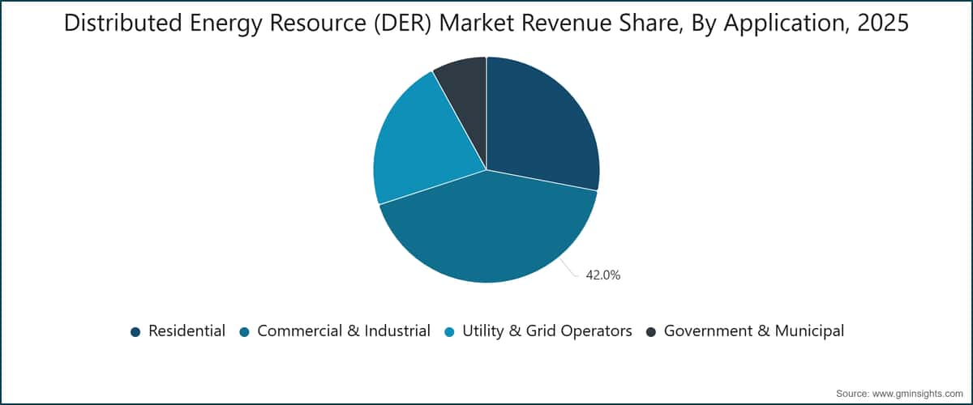The image size is (973, 405).
Task: Click the Commercial & Industrial legend dot
Action: 244,331
